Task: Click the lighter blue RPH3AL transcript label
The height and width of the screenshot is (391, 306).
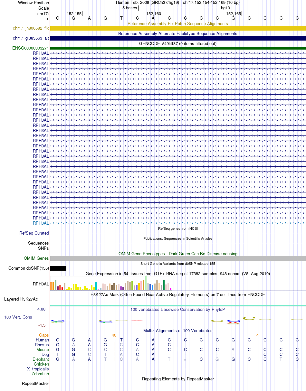Action: pyautogui.click(x=41, y=223)
